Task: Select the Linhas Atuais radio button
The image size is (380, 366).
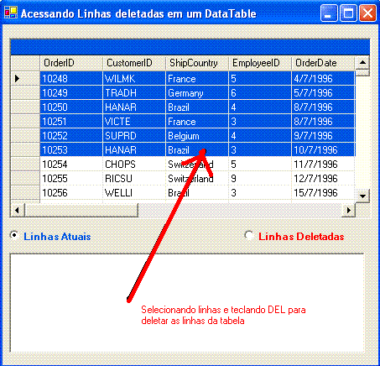Action: click(14, 236)
